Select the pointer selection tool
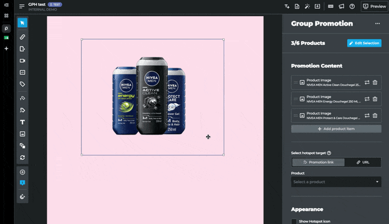The image size is (389, 224). point(22,23)
